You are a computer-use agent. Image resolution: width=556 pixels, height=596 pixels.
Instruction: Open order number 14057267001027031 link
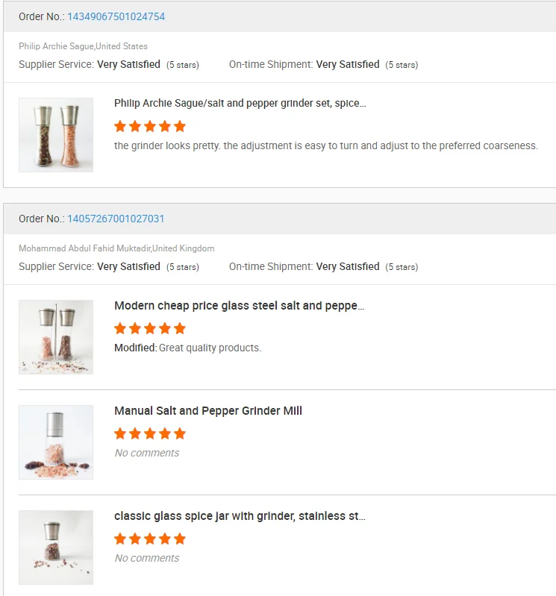point(116,219)
